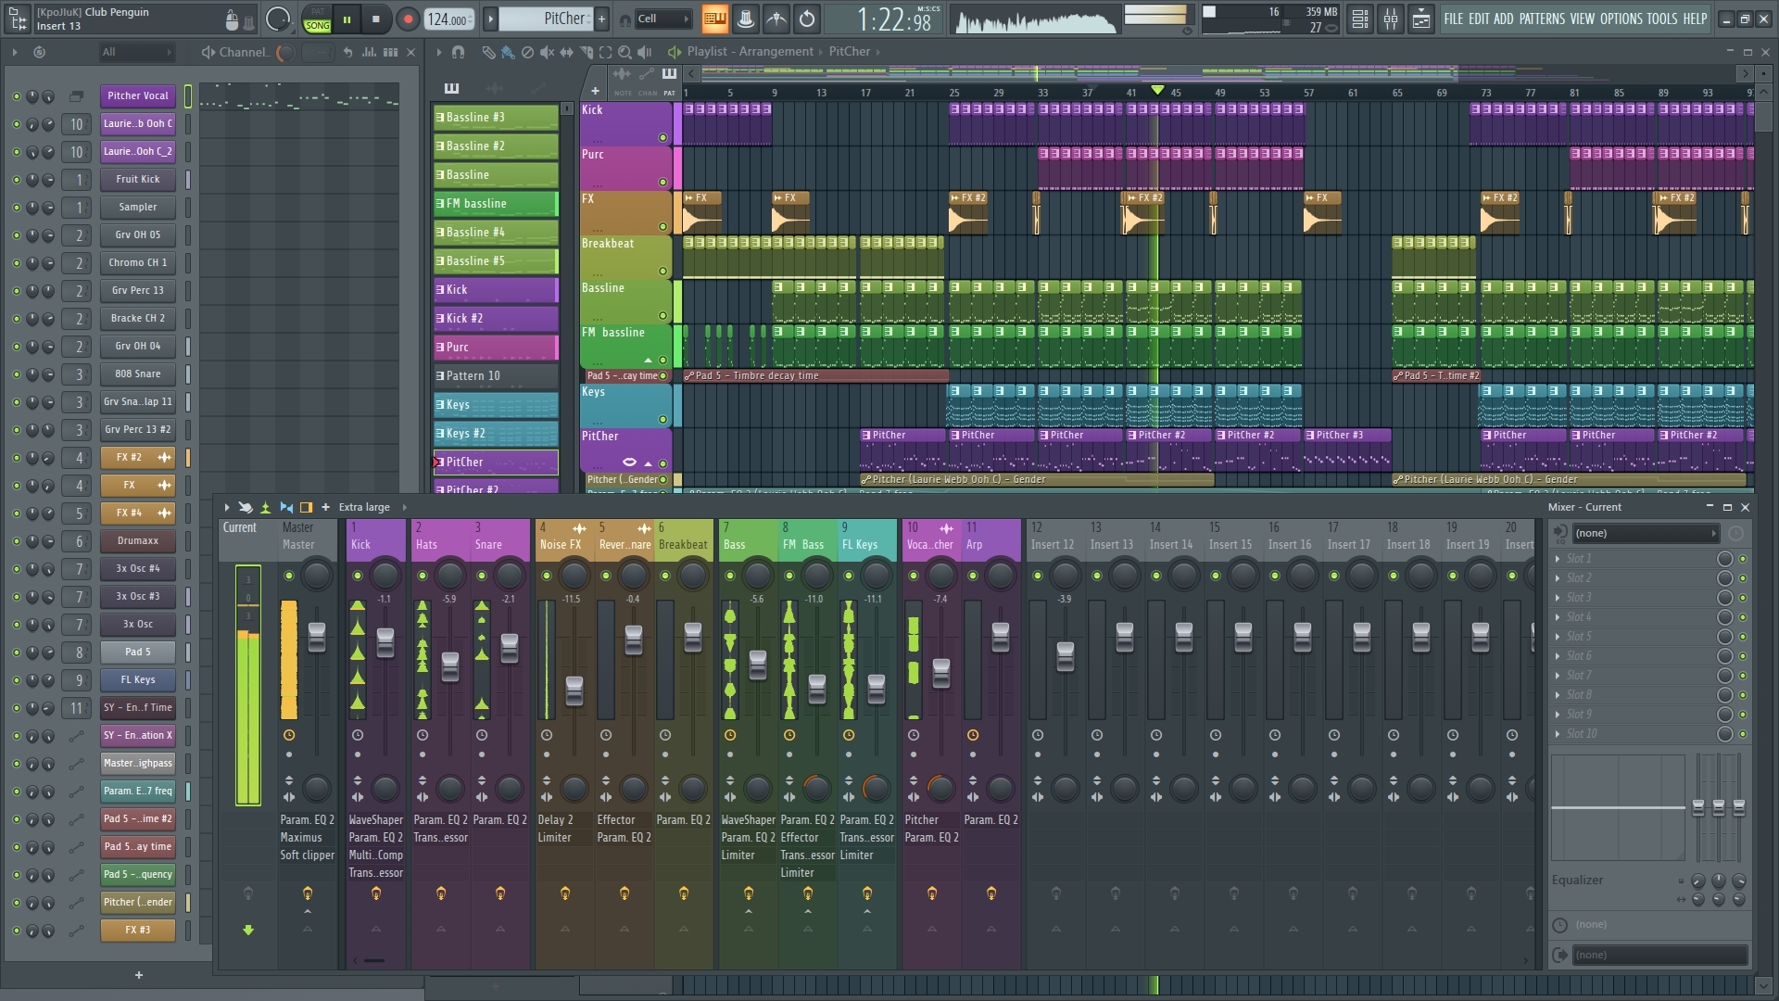The height and width of the screenshot is (1001, 1779).
Task: Enable effect Slot 5 toggle
Action: click(1743, 637)
